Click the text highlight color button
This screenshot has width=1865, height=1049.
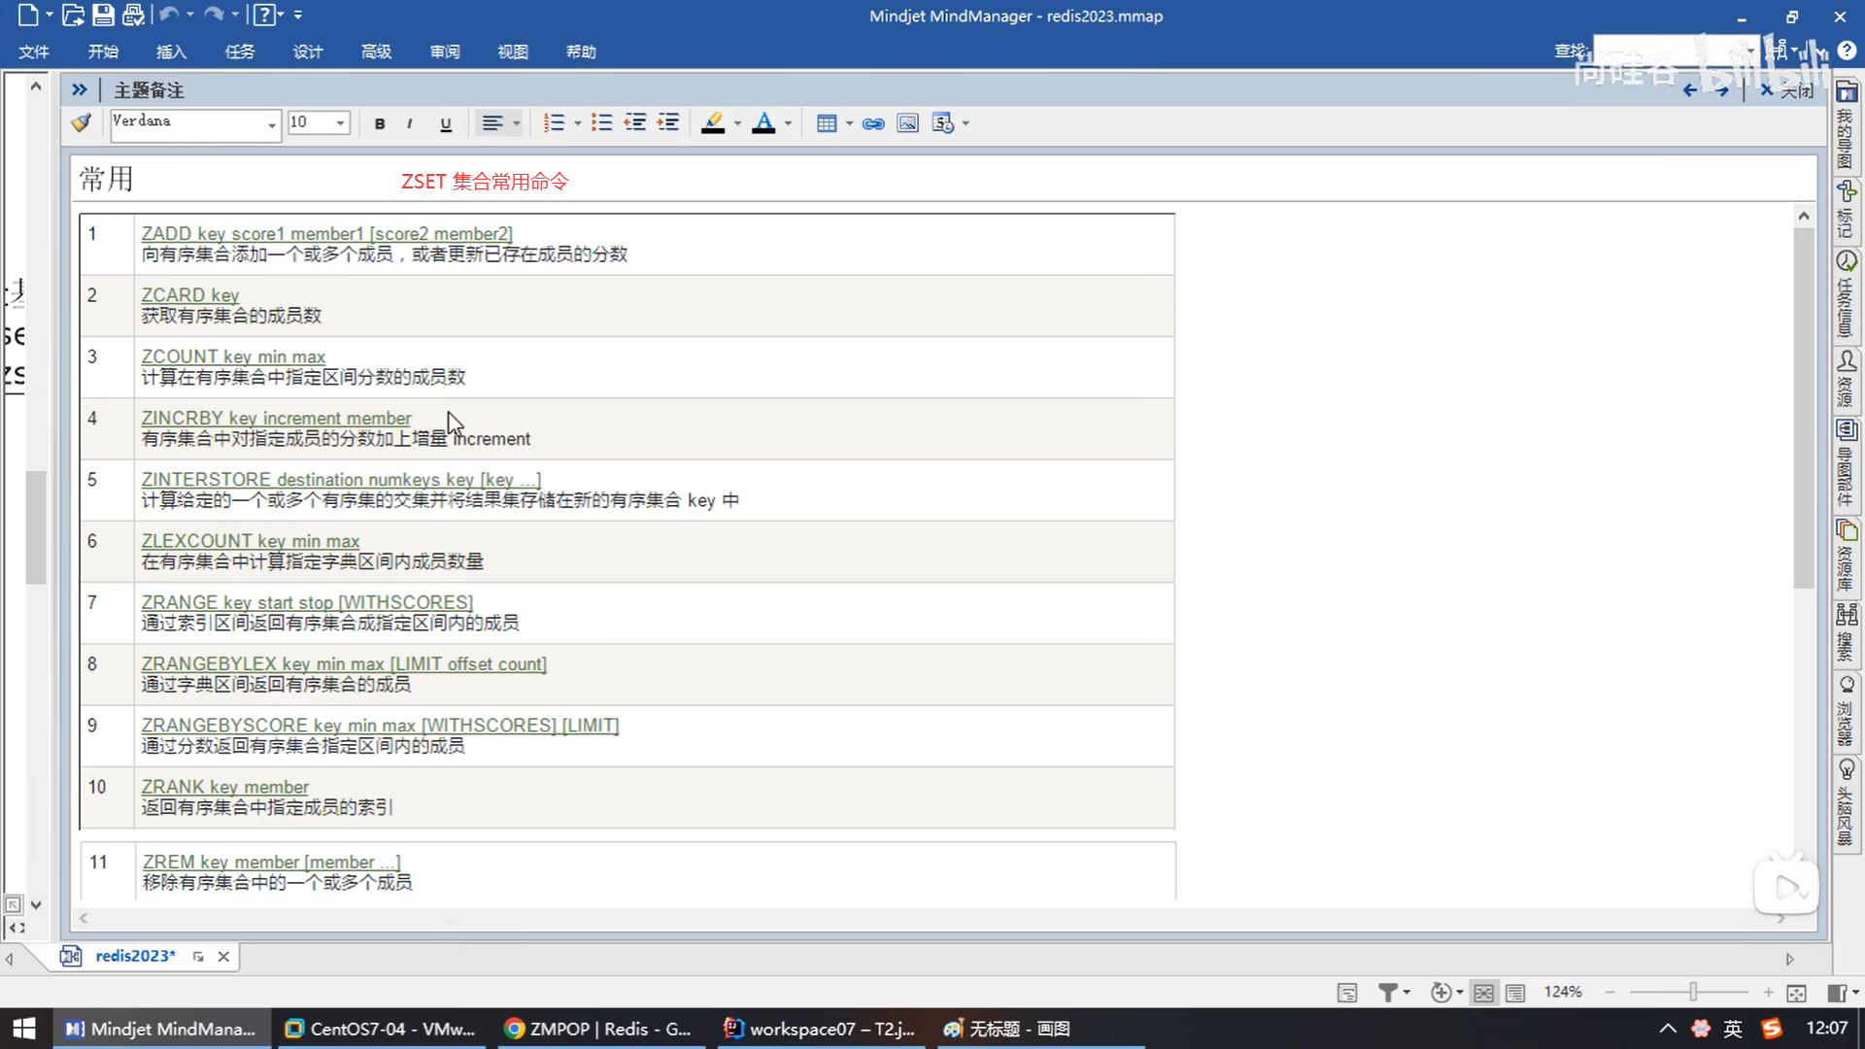click(x=713, y=122)
